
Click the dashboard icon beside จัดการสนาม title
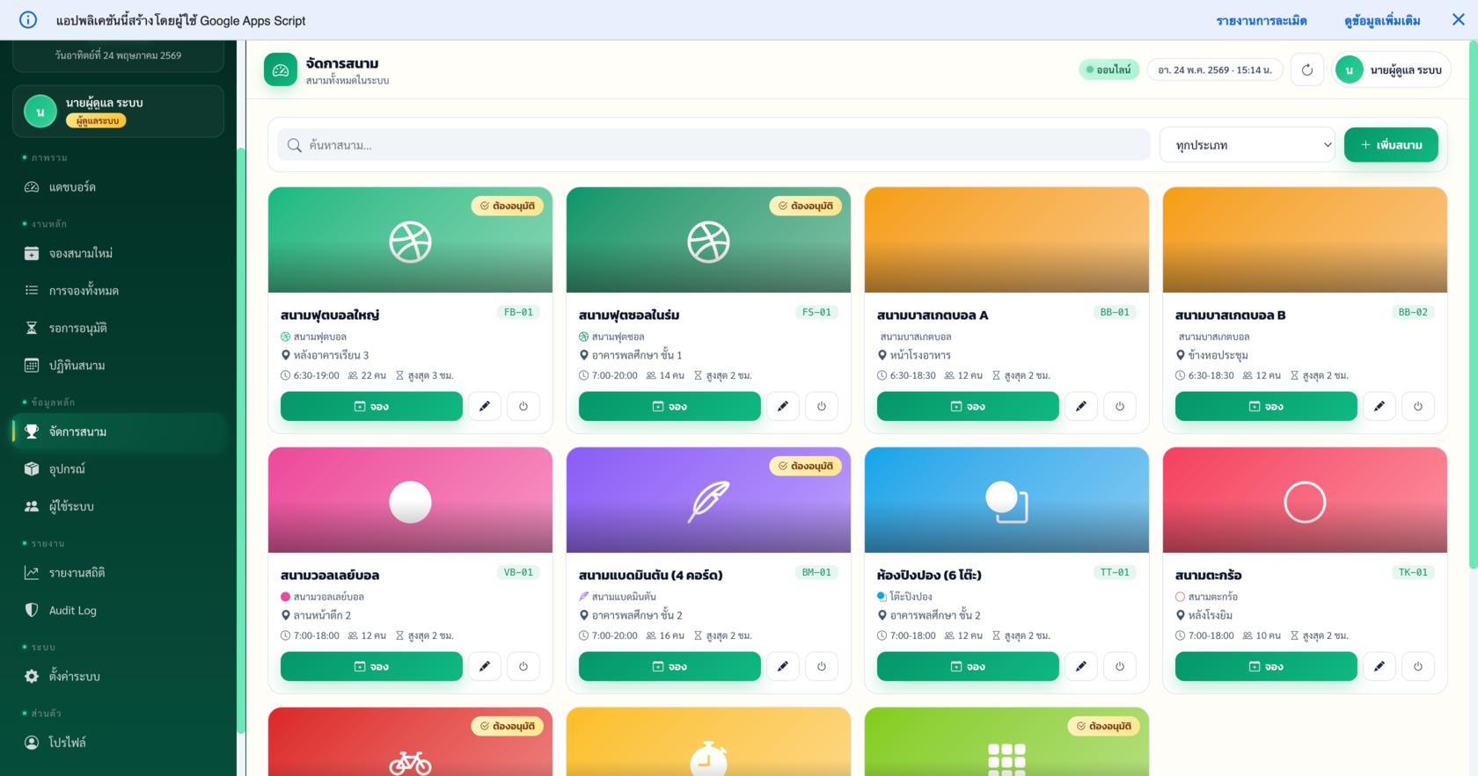click(x=281, y=70)
